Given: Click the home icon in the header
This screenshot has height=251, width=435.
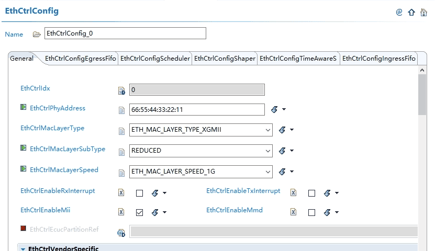Looking at the screenshot, I should [x=424, y=12].
